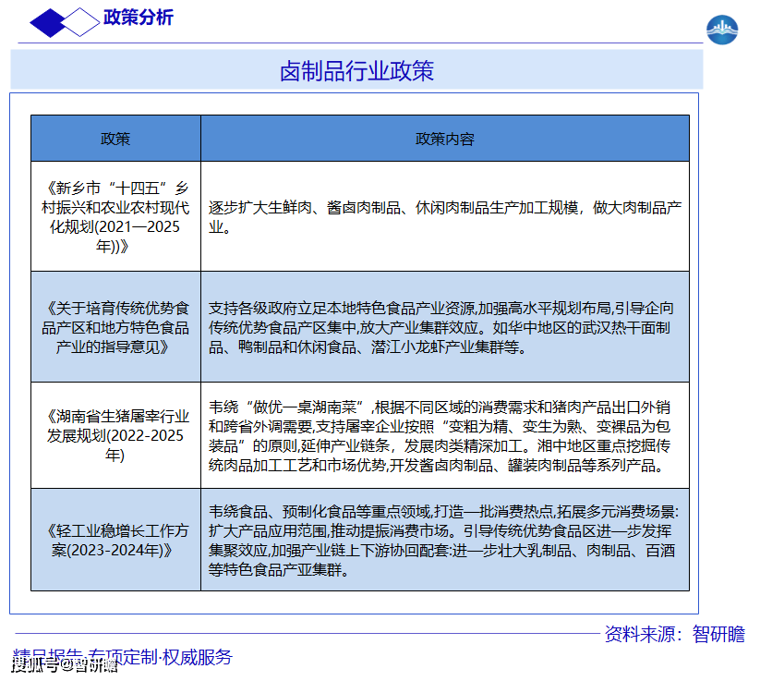Click the cell about 逐步扩大生鲜肉、酱卤肉制品
Viewport: 760px width, 681px height.
(x=445, y=216)
